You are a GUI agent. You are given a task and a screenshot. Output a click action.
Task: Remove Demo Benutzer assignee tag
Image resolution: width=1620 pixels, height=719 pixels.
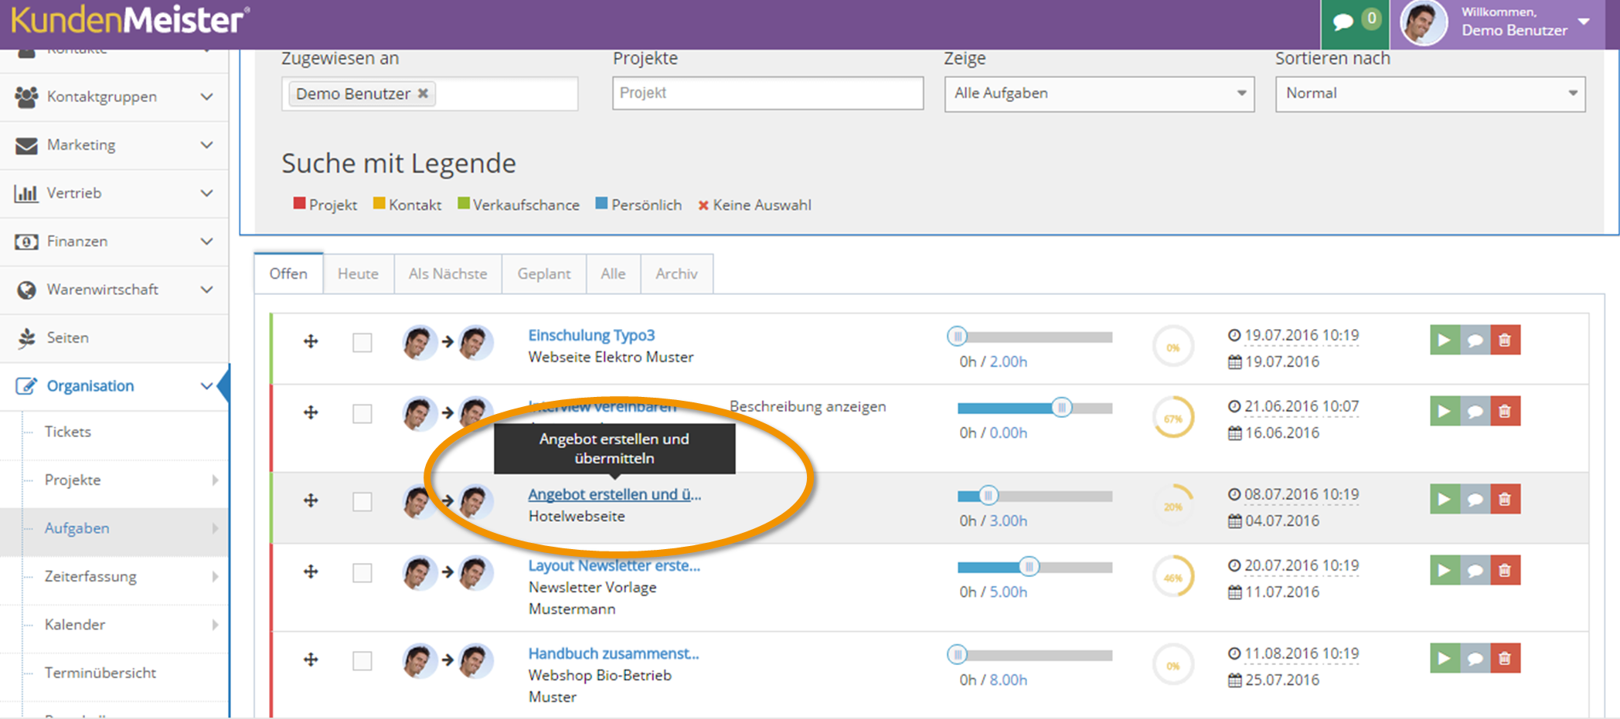click(423, 93)
